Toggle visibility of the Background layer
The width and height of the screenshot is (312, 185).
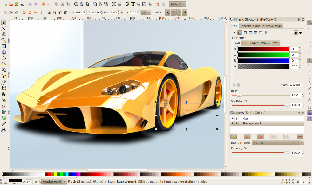[x=232, y=123]
